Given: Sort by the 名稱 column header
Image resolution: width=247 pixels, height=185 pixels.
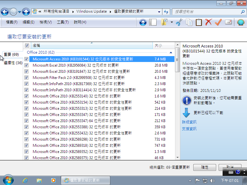Looking at the screenshot, I should tap(92, 45).
